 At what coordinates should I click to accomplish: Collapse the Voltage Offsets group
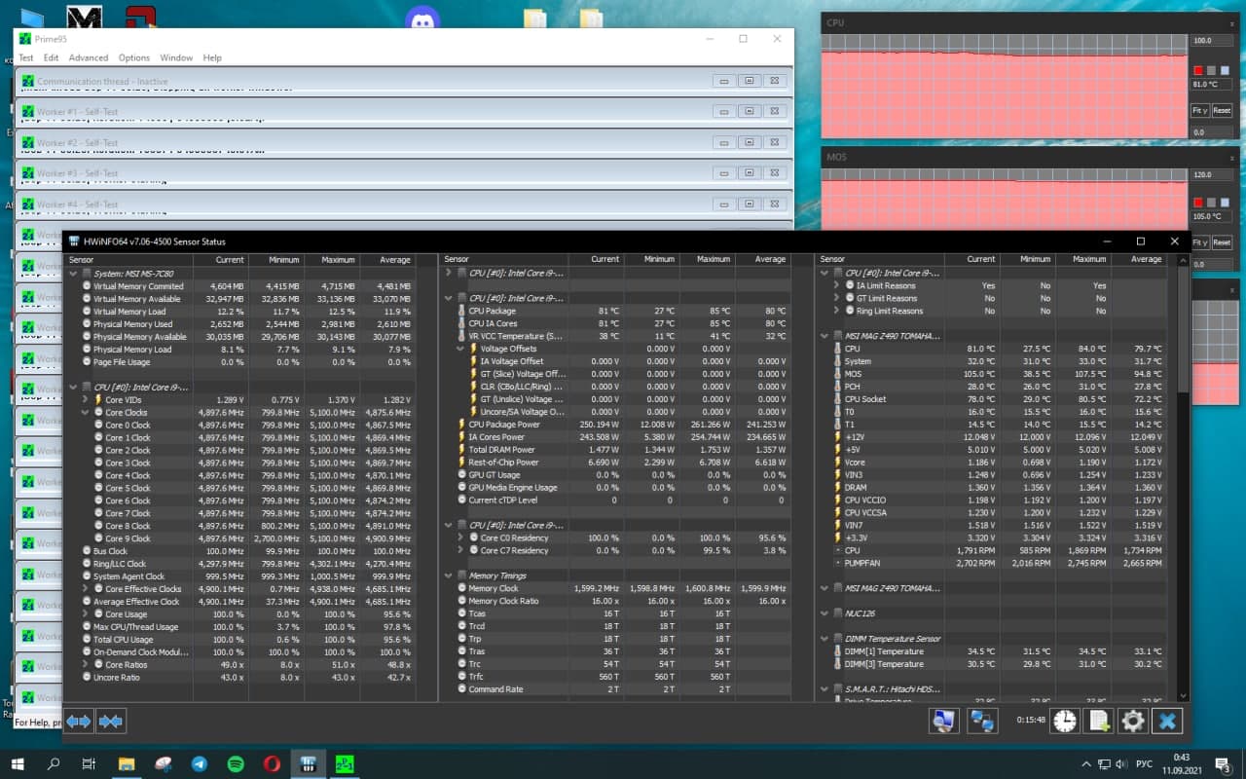tap(460, 349)
